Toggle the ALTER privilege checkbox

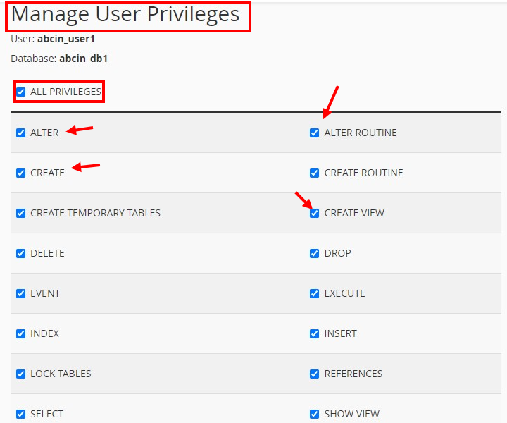tap(21, 133)
